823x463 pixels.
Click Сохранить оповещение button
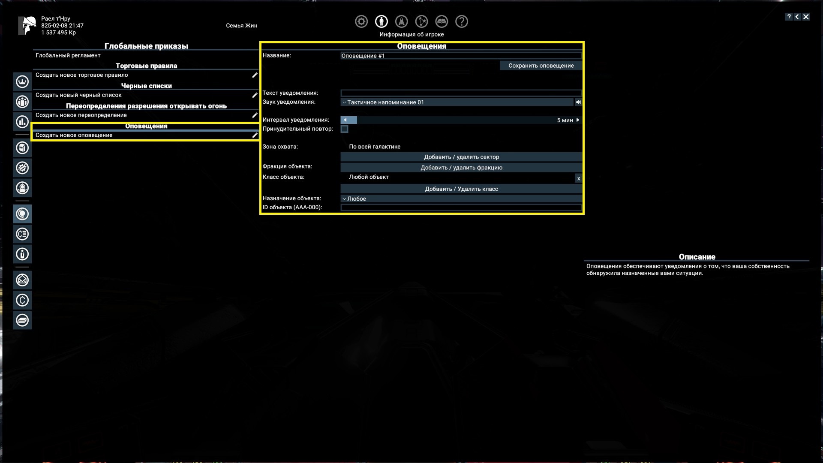point(541,66)
